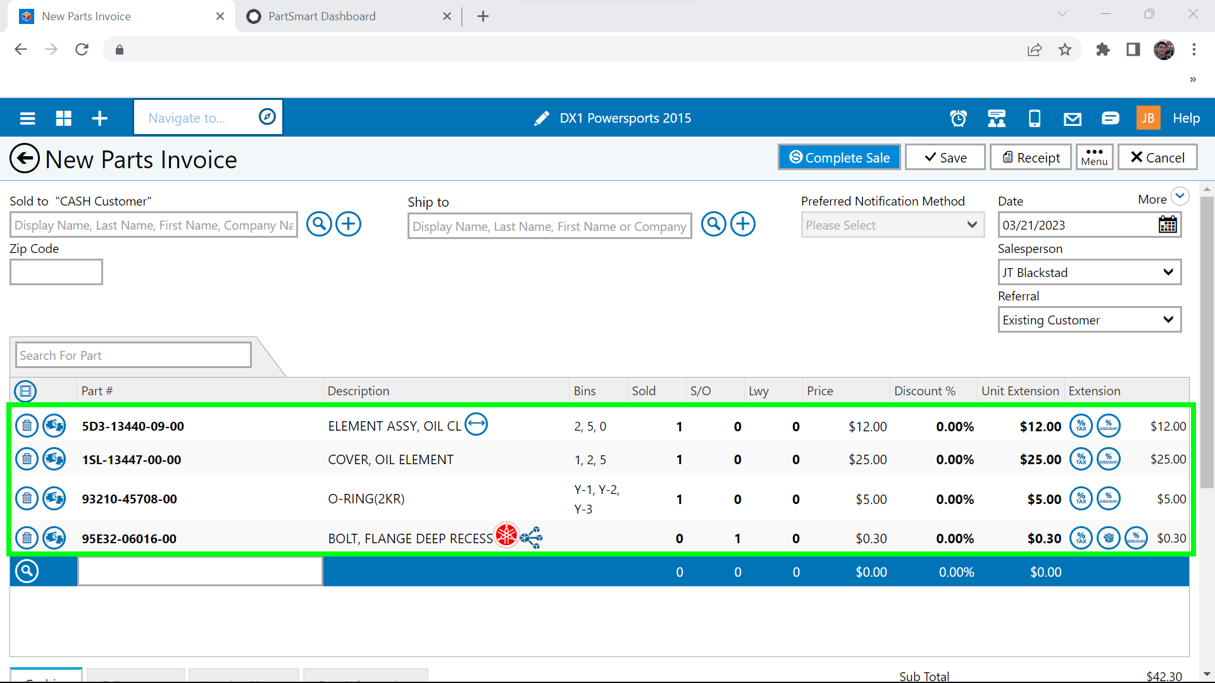The image size is (1215, 683).
Task: Open the hamburger main menu
Action: pyautogui.click(x=27, y=118)
